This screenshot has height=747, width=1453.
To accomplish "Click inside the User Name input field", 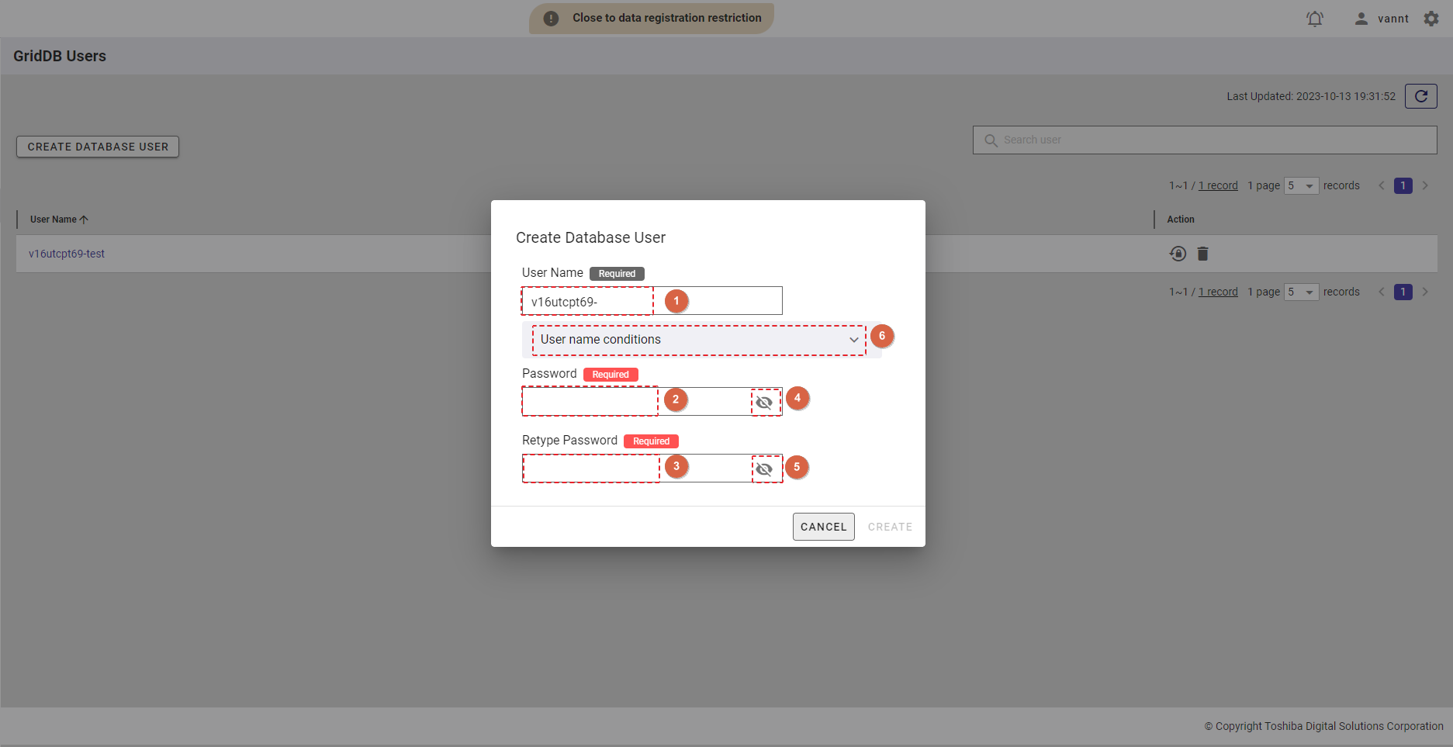I will pyautogui.click(x=652, y=301).
